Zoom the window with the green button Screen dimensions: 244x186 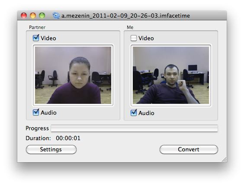(x=42, y=16)
